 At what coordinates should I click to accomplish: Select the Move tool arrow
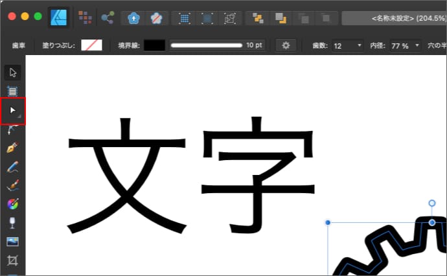(13, 72)
